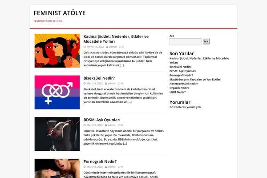Click the [...] read-more in Kadına Şiddet excerpt
267x178 pixels.
point(121,65)
